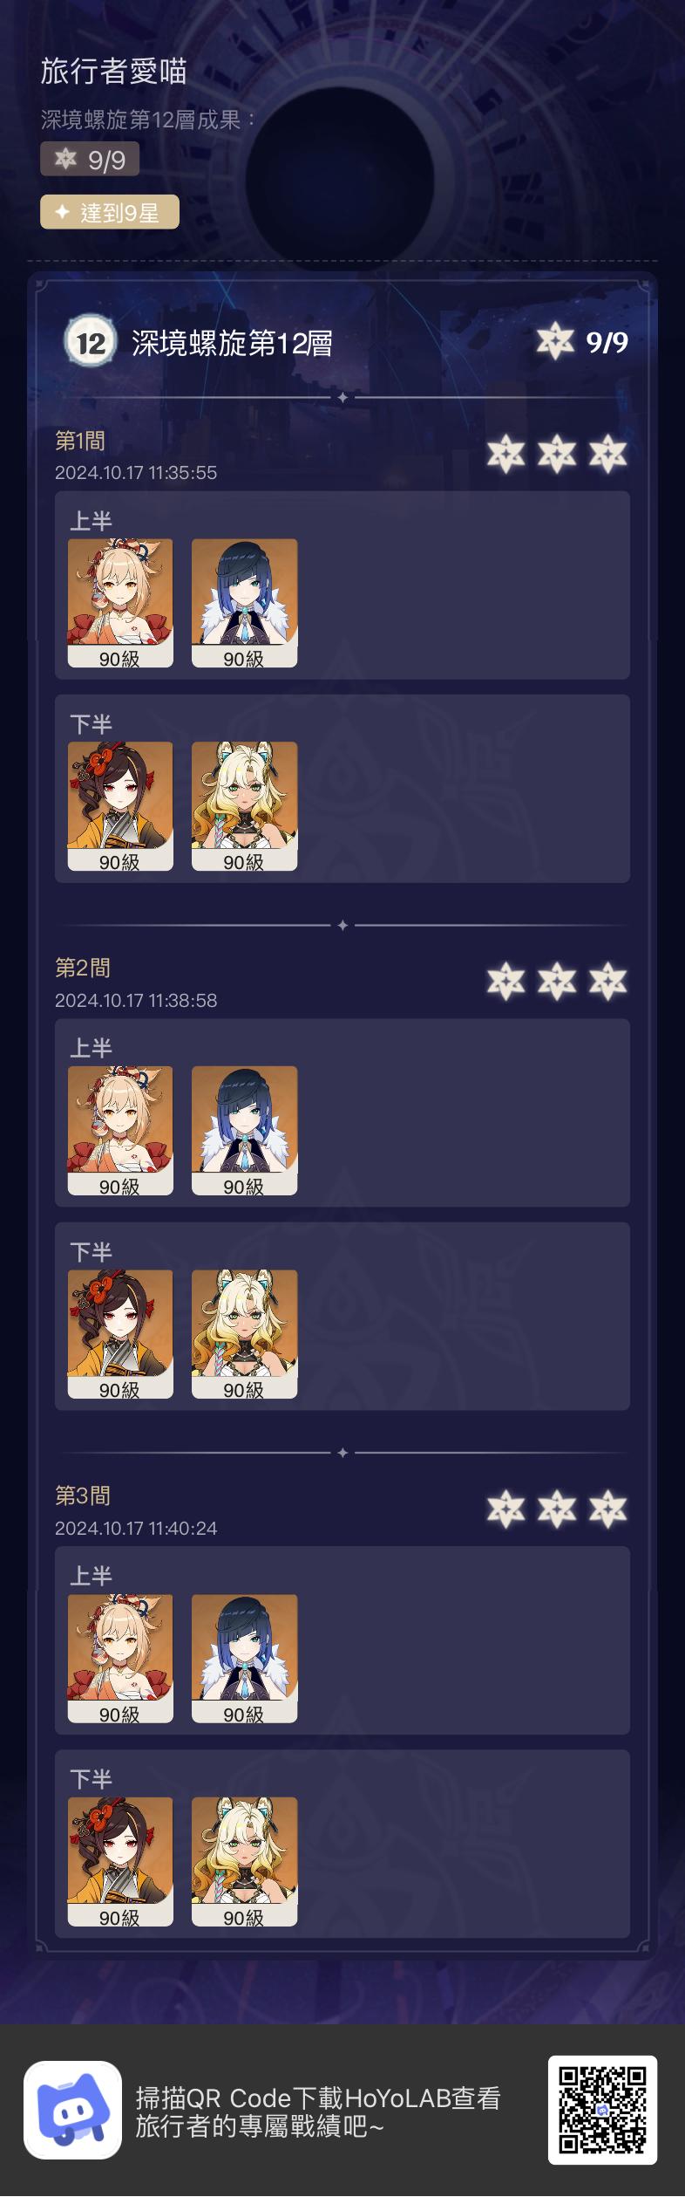685x2197 pixels.
Task: Select Chiori portrait in chamber 3 second half
Action: (120, 1862)
